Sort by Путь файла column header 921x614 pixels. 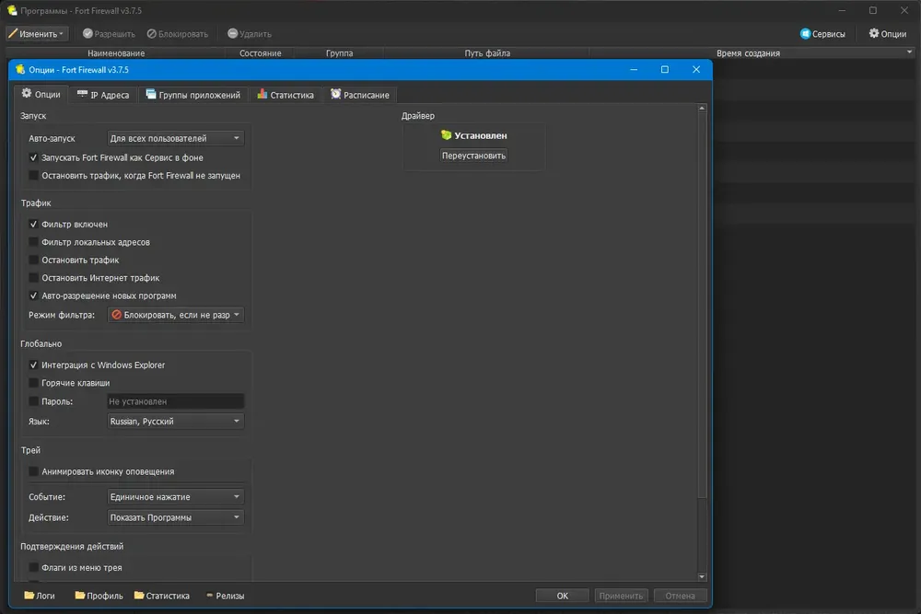pyautogui.click(x=487, y=52)
